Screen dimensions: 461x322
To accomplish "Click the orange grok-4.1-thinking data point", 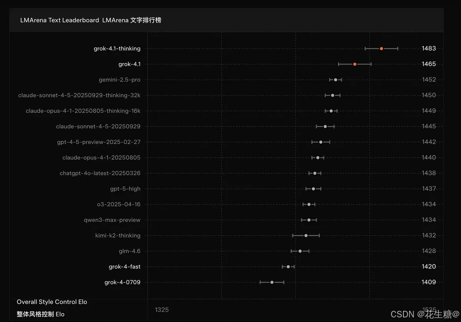I will [x=381, y=48].
